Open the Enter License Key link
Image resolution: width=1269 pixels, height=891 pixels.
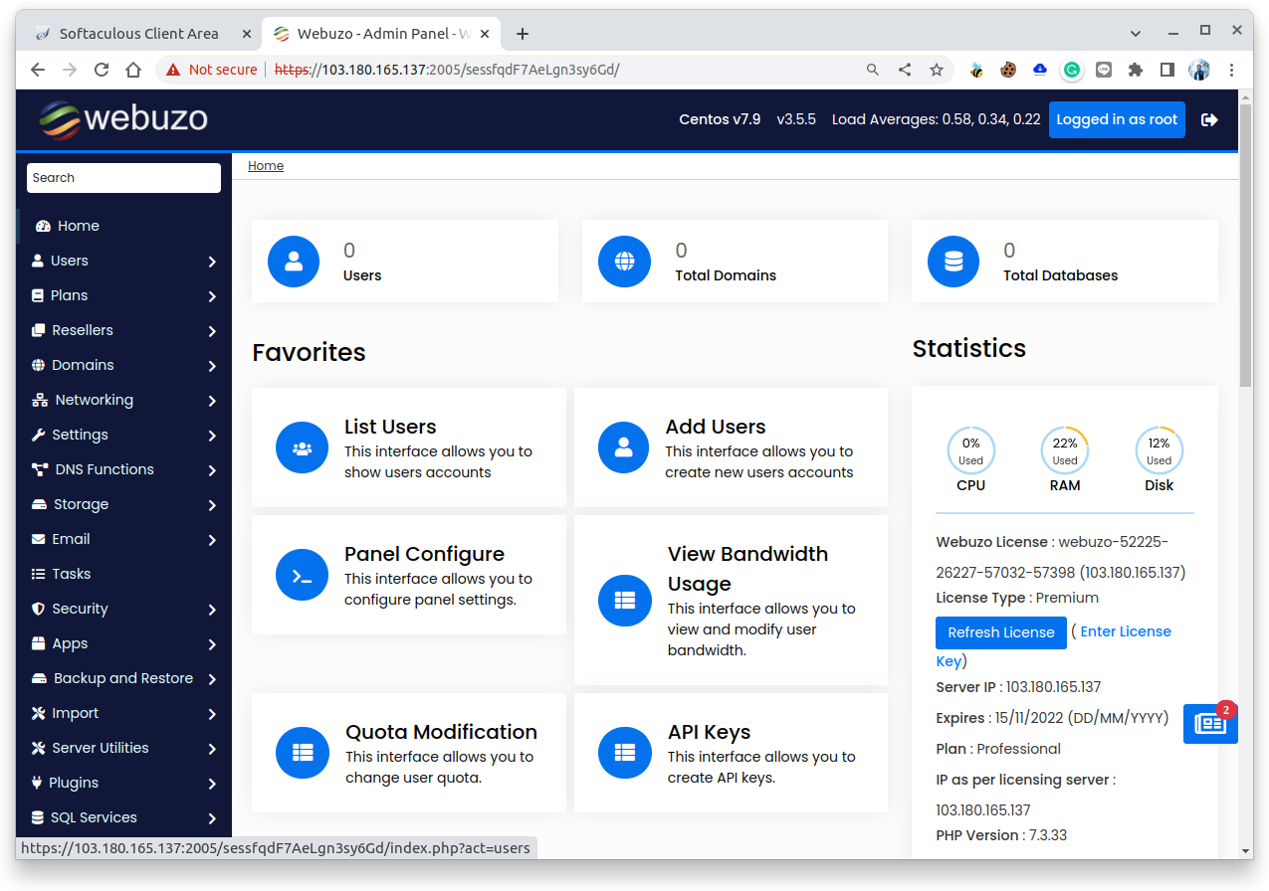coord(1126,631)
